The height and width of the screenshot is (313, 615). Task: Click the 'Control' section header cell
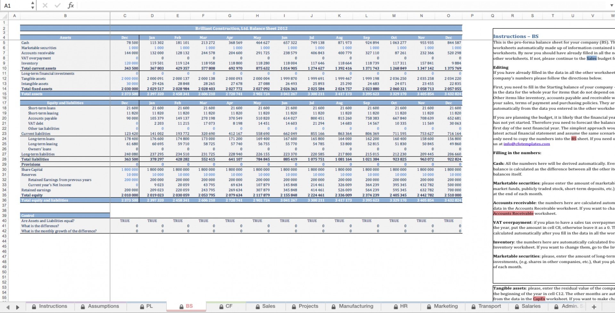point(65,215)
